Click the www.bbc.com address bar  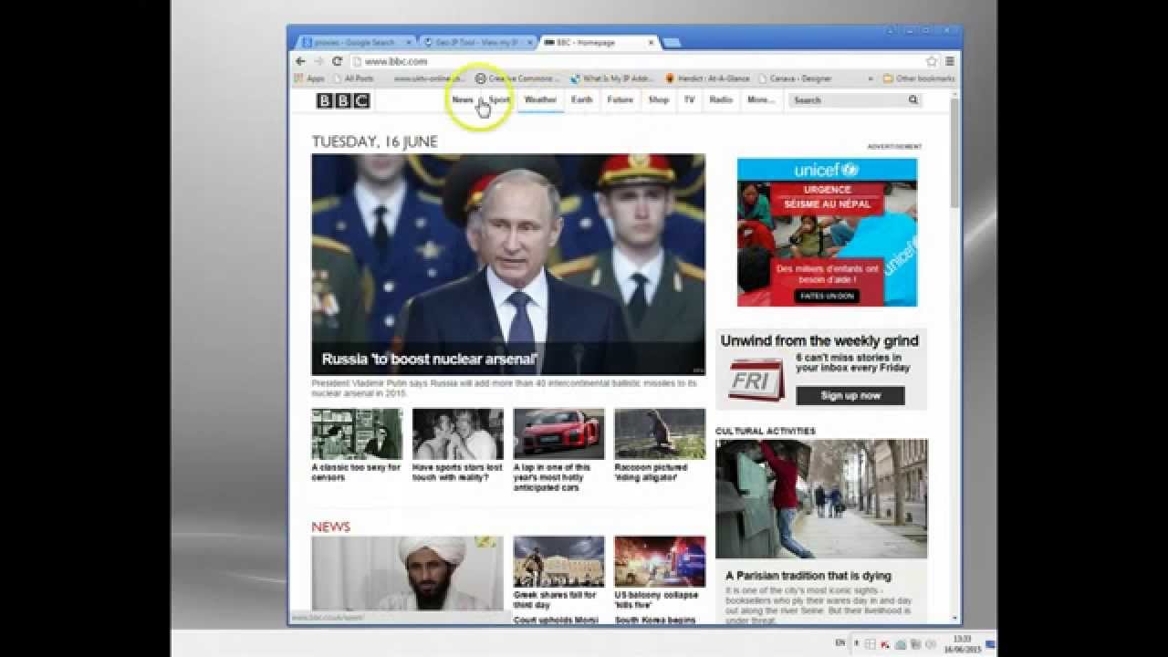[637, 61]
